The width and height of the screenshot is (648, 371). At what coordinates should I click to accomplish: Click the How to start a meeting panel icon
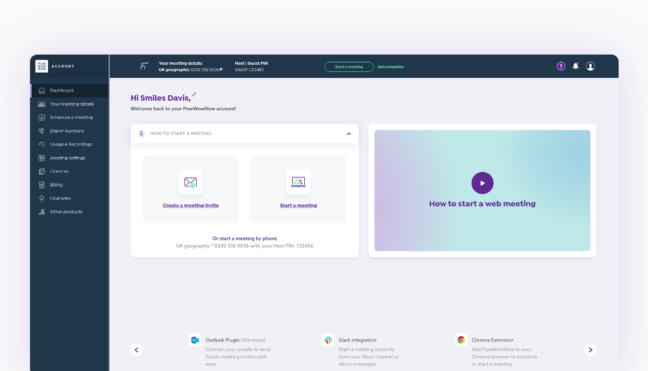[x=142, y=133]
